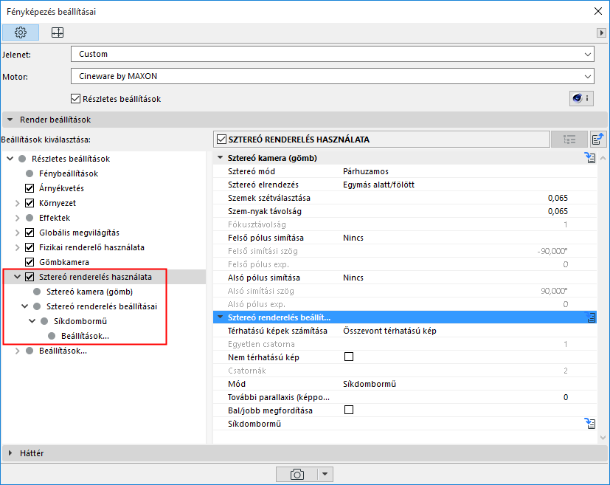The height and width of the screenshot is (485, 610).
Task: Collapse the Sztereó kamera (gömb) section
Action: pos(221,158)
